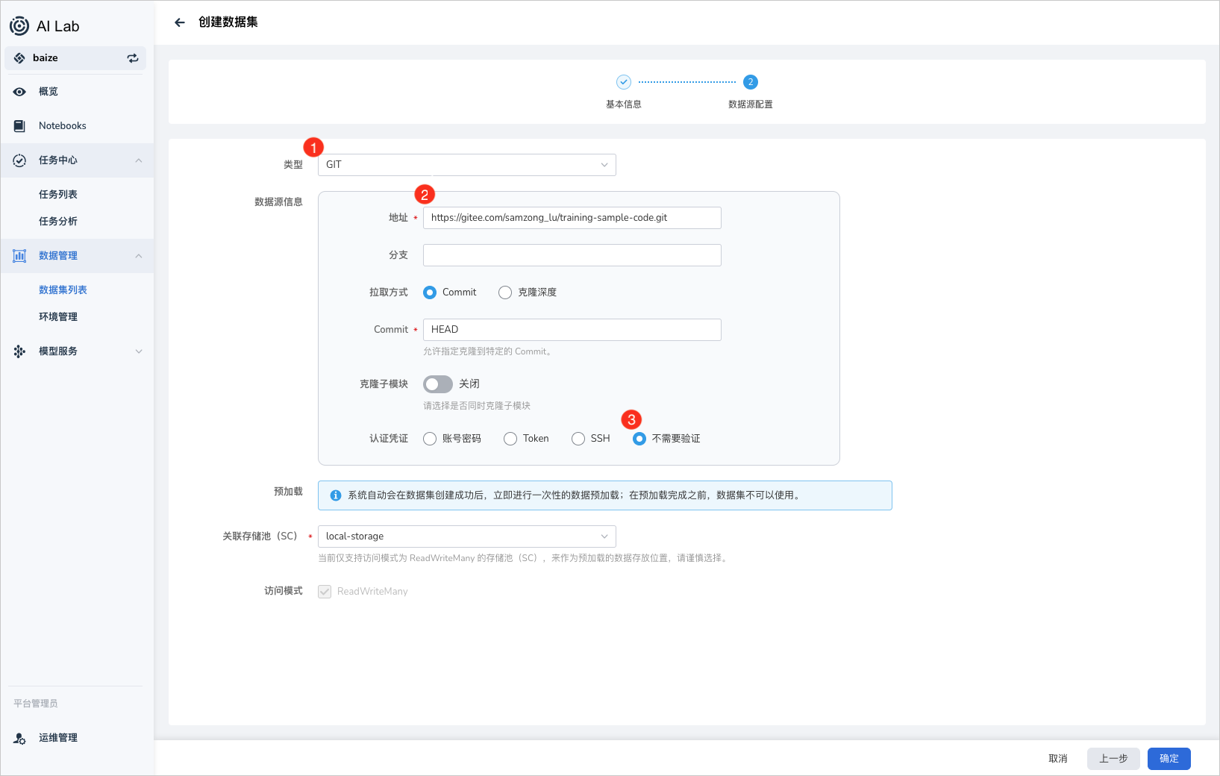
Task: Click the baize workspace diamond icon
Action: (19, 58)
